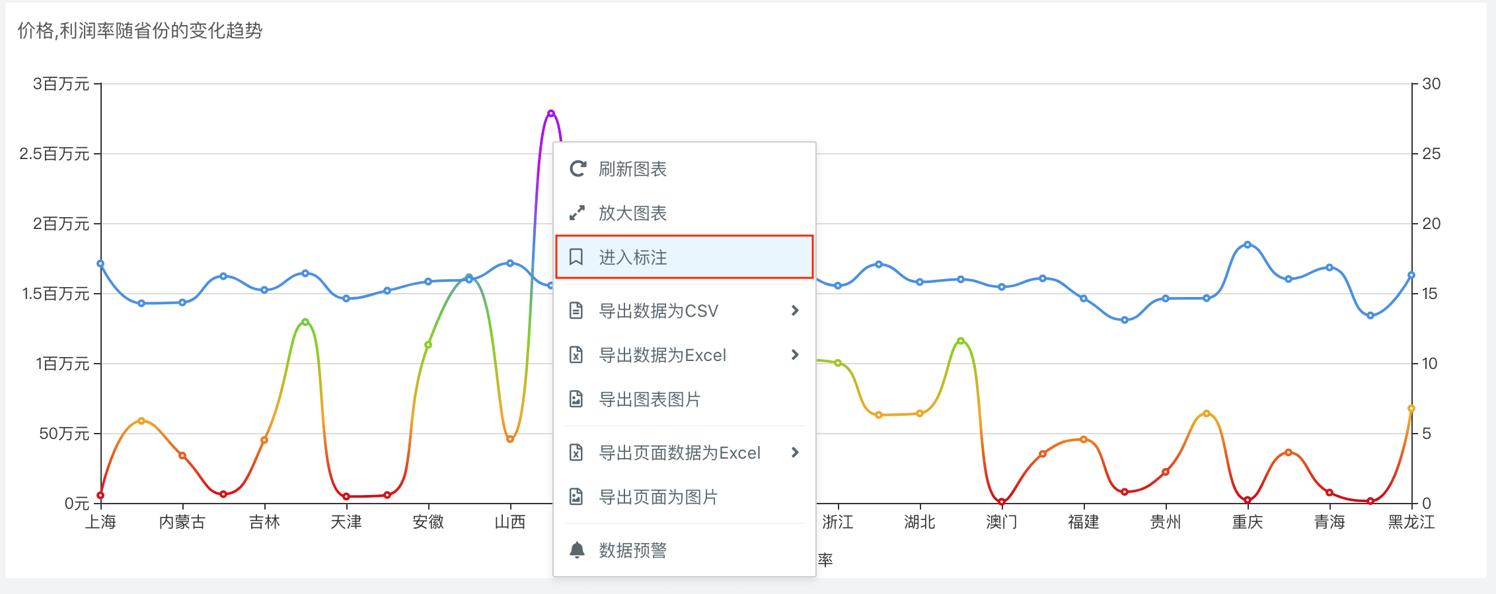Image resolution: width=1496 pixels, height=594 pixels.
Task: Click the purple peak data point
Action: coord(551,114)
